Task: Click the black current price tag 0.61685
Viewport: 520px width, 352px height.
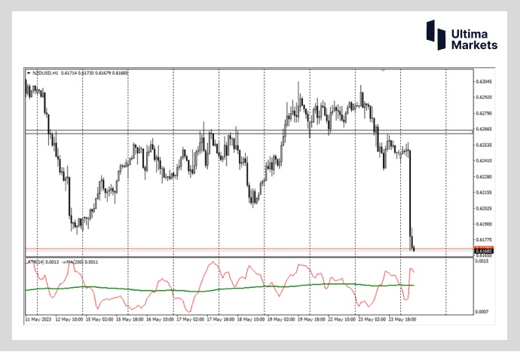Action: 484,251
